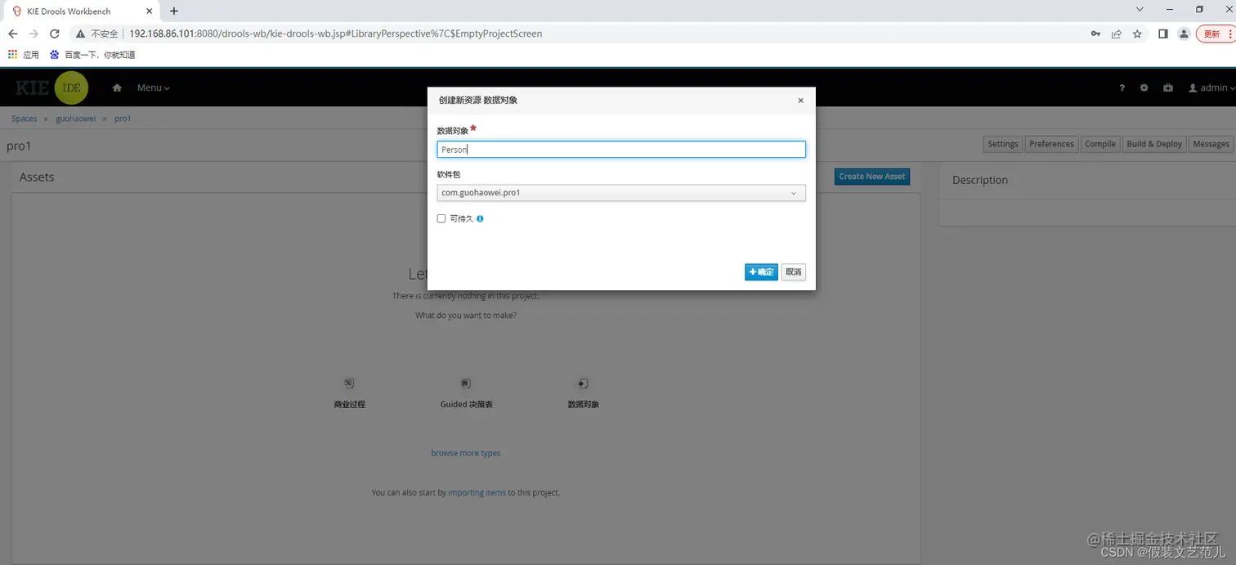Open the admin settings gear icon
The width and height of the screenshot is (1236, 565).
1144,87
